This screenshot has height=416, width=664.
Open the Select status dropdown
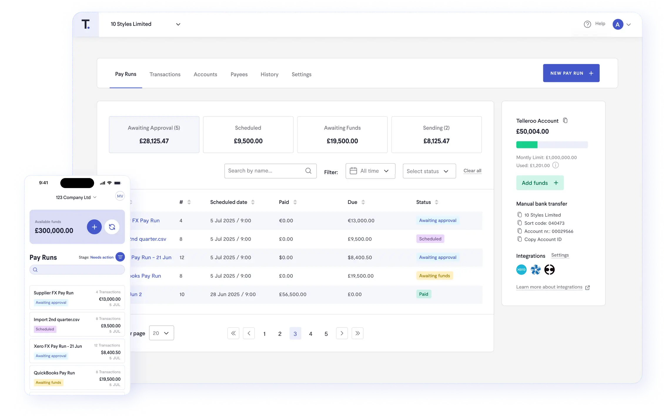click(429, 171)
